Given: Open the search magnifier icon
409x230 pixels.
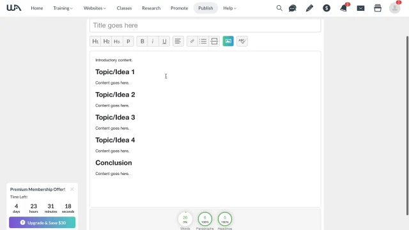Looking at the screenshot, I should click(x=279, y=8).
